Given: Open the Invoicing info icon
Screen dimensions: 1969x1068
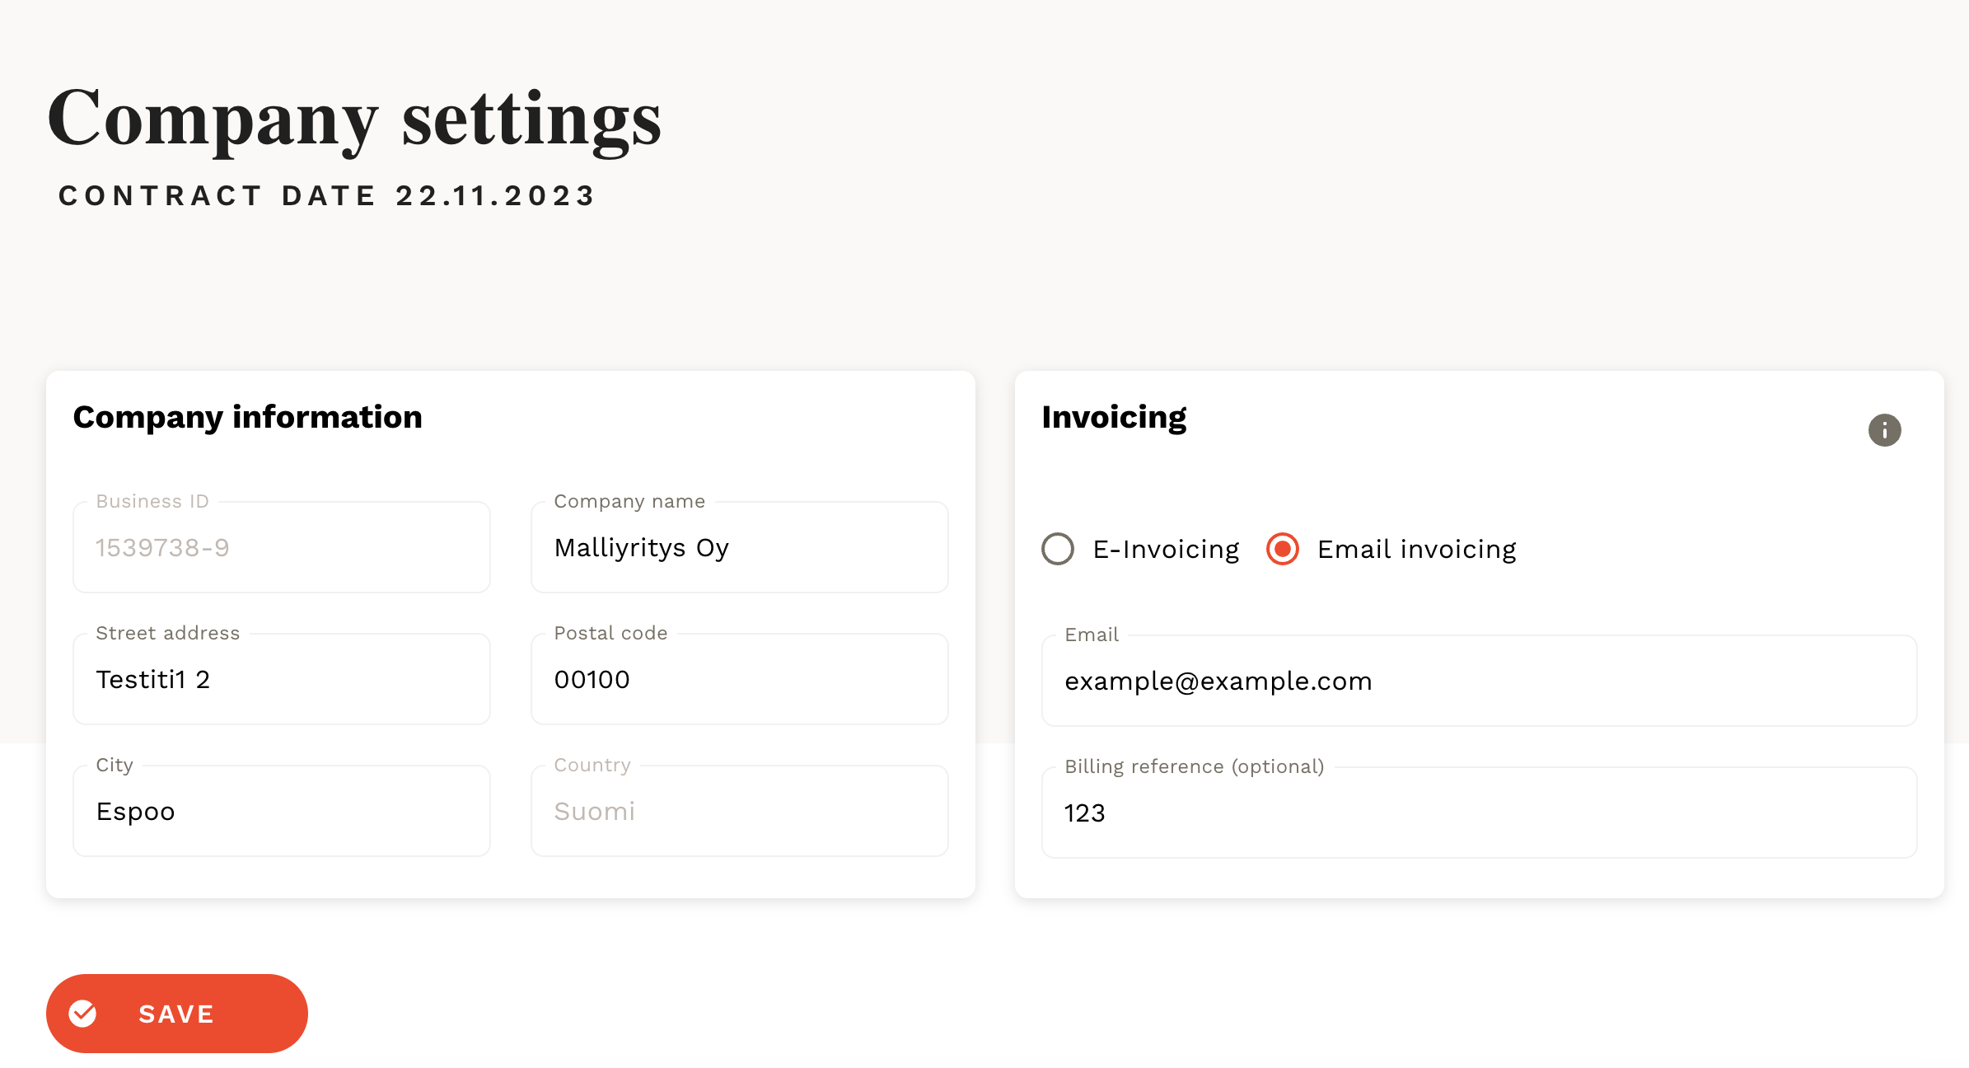Looking at the screenshot, I should pyautogui.click(x=1884, y=430).
